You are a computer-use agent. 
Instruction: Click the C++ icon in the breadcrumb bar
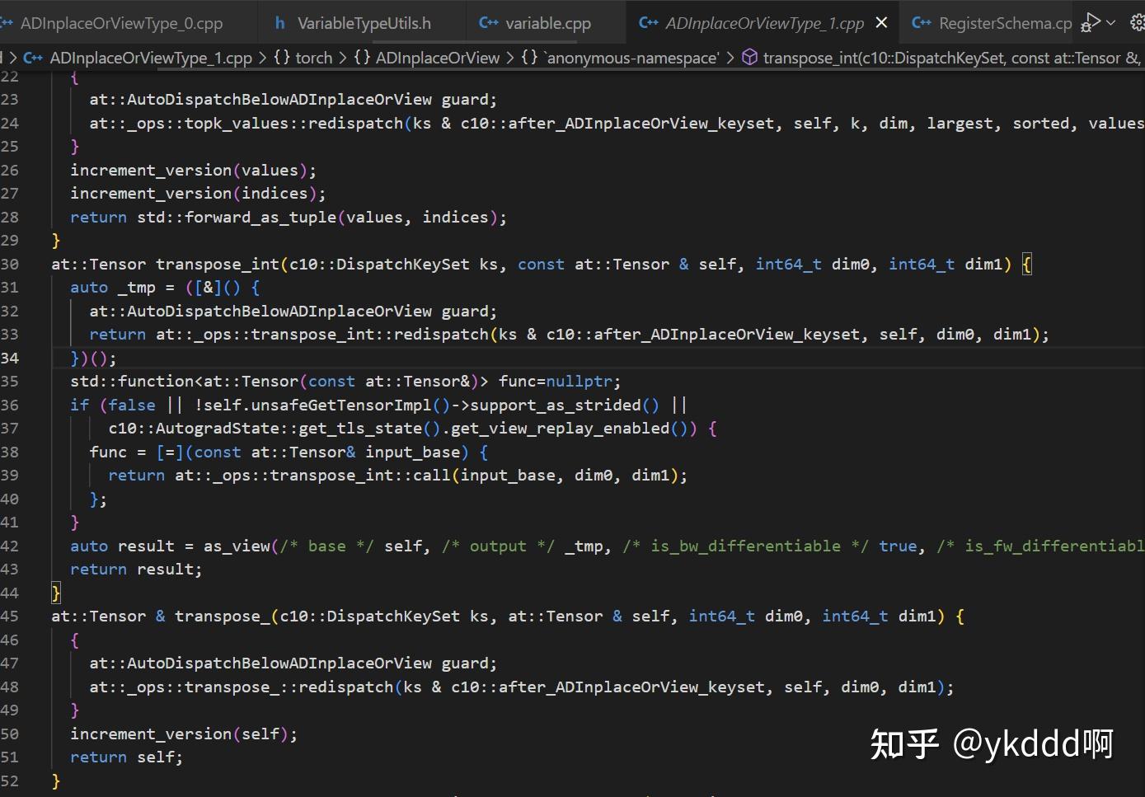(x=33, y=58)
